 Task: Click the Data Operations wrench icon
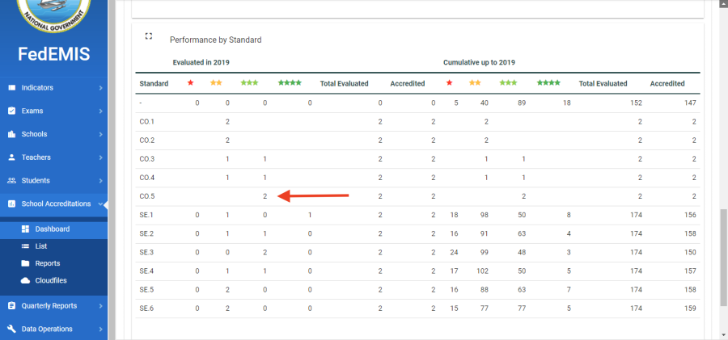11,329
